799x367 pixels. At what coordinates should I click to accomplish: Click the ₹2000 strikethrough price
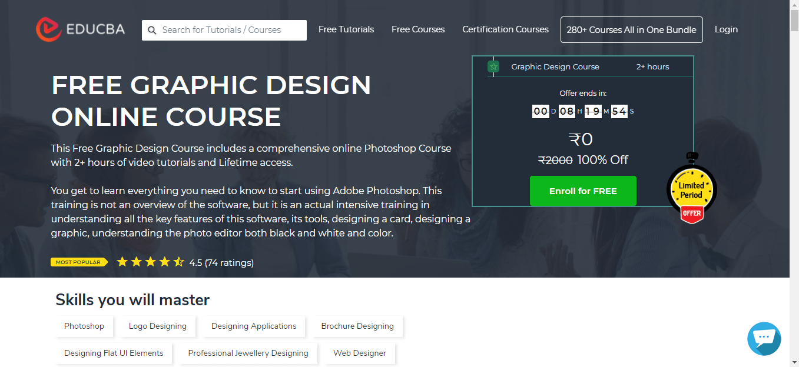tap(555, 160)
